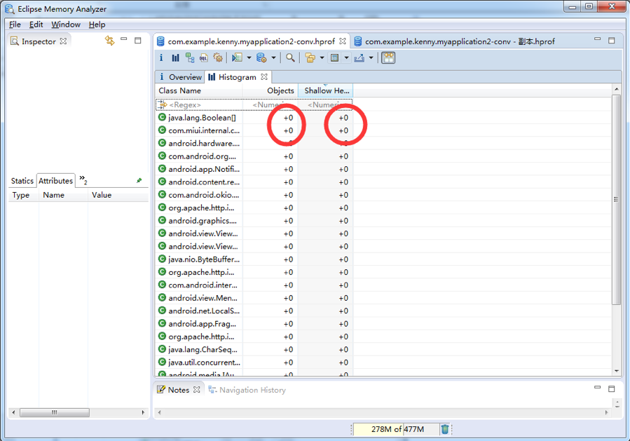Viewport: 630px width, 441px height.
Task: Open the OQL query editor icon
Action: point(204,58)
